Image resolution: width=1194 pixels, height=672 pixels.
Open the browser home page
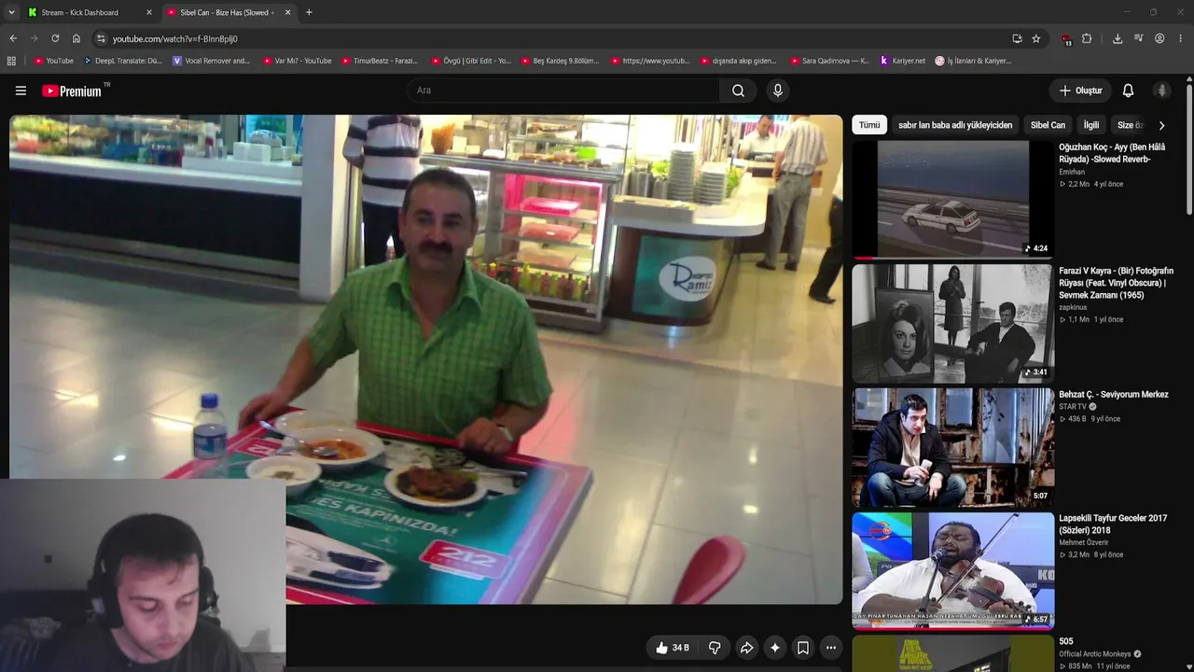tap(76, 38)
